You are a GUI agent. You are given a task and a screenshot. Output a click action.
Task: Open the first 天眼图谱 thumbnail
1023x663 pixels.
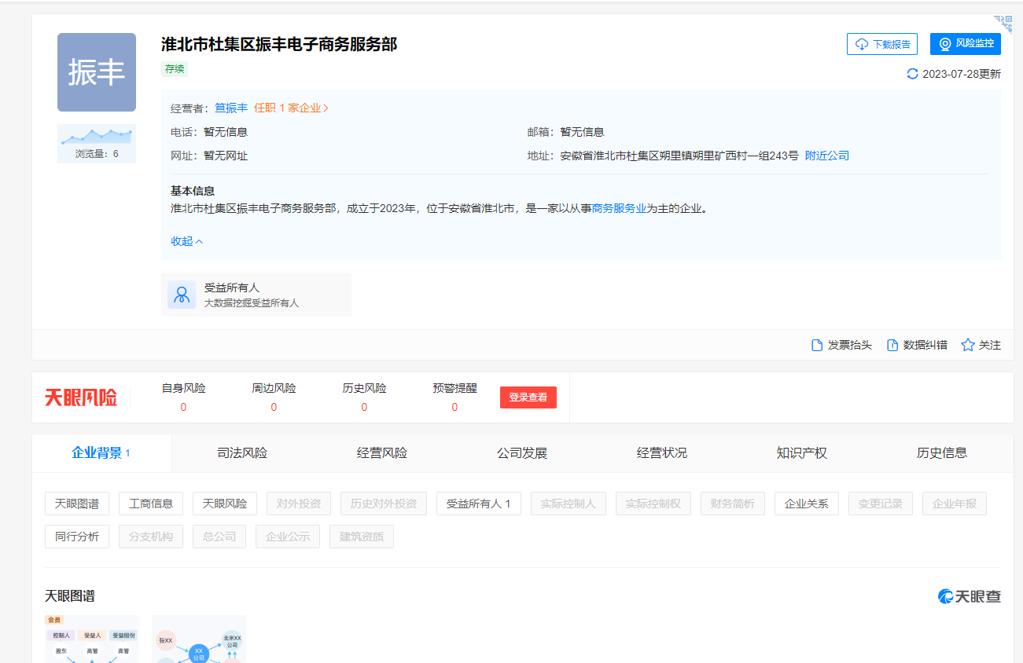(92, 639)
